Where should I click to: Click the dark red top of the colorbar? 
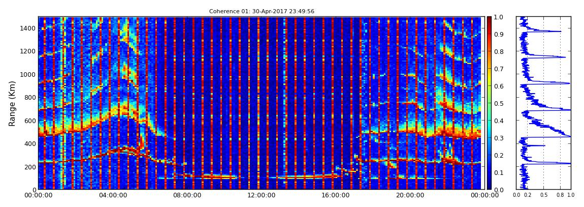(489, 19)
